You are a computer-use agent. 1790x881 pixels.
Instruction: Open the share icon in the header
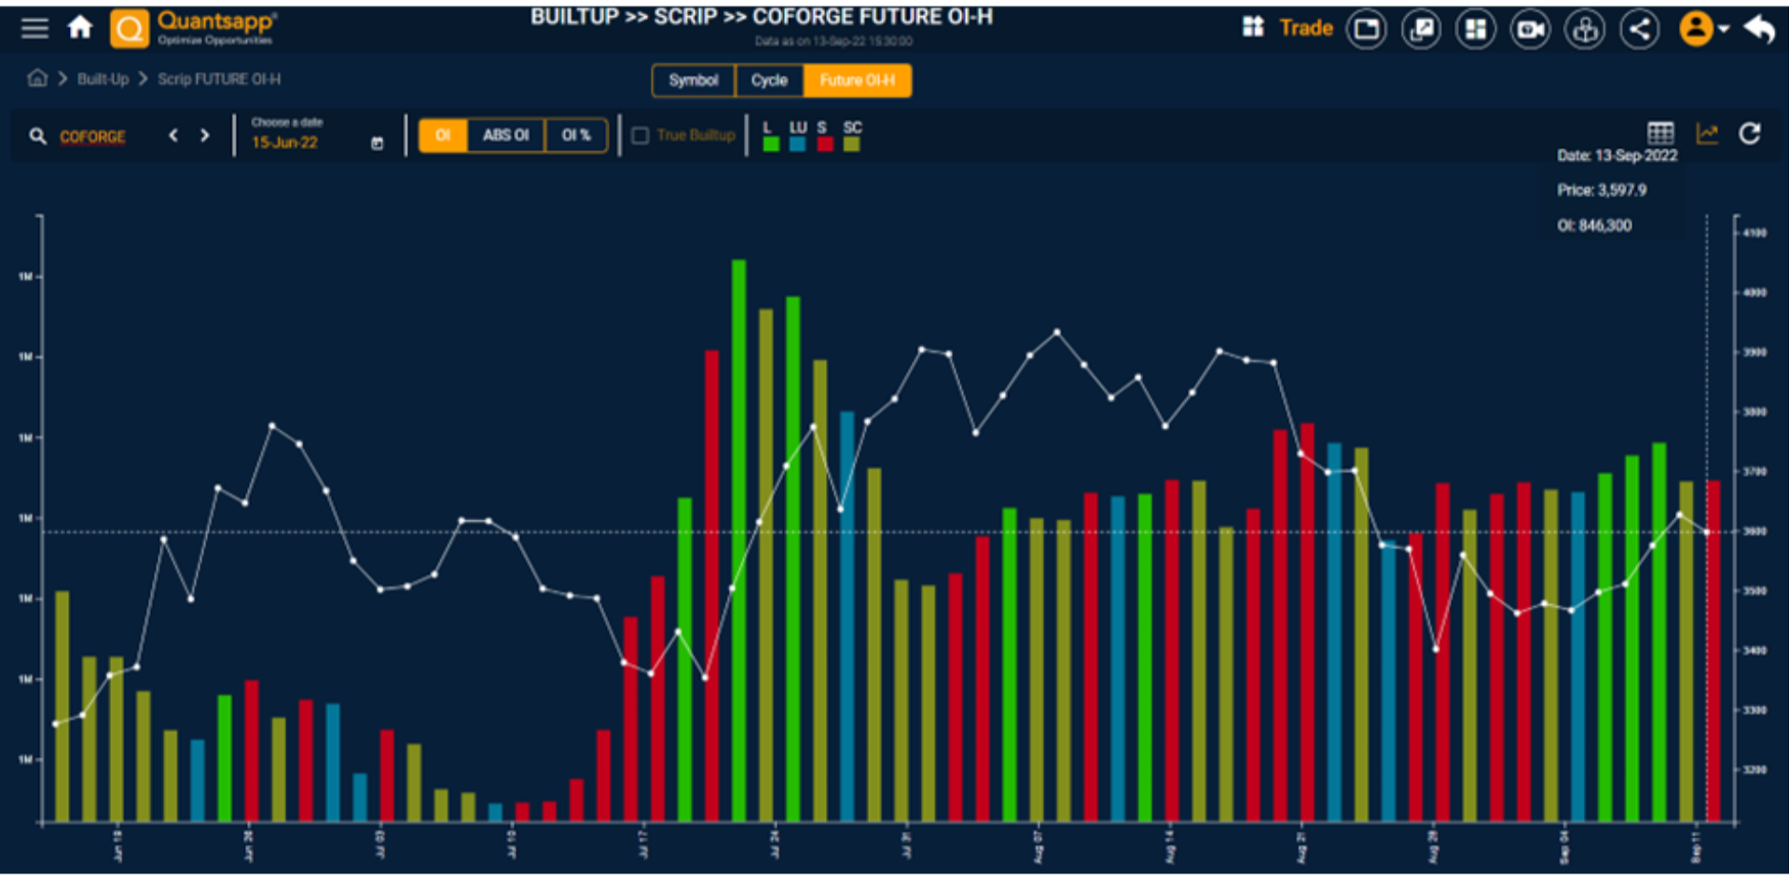pos(1640,28)
